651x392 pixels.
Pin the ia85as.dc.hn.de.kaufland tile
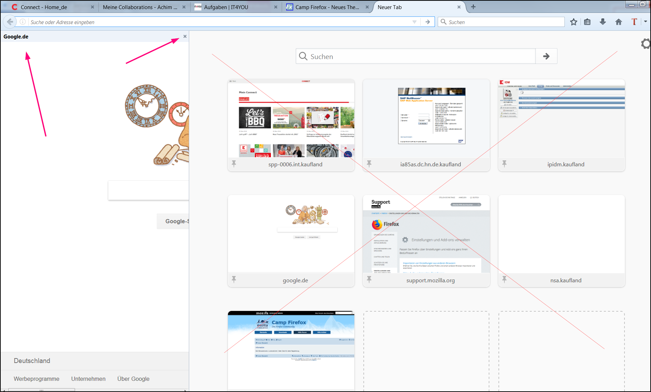[x=369, y=164]
